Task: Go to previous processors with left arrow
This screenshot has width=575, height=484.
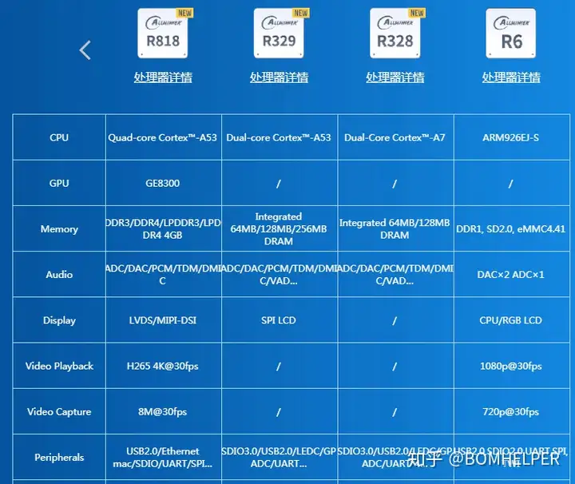Action: (x=85, y=50)
